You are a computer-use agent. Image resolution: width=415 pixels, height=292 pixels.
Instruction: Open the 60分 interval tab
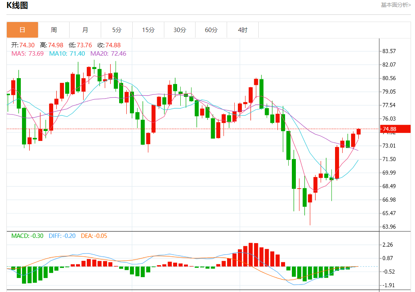click(x=211, y=30)
